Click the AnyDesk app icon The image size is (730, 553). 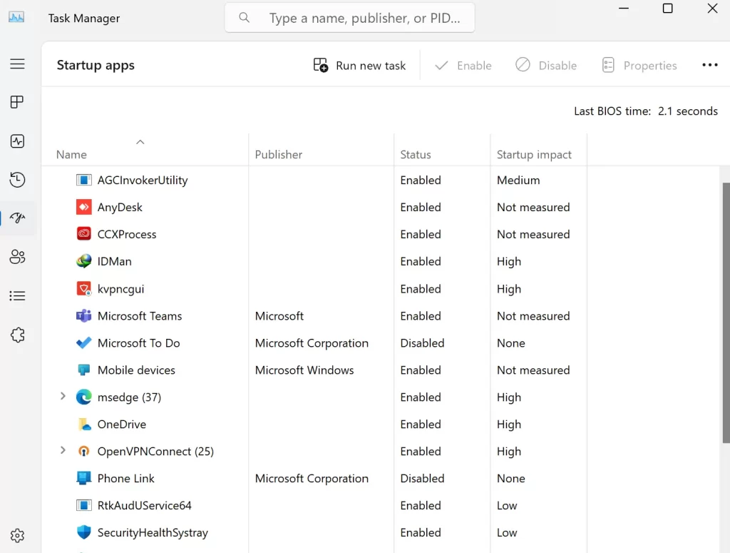(x=84, y=207)
